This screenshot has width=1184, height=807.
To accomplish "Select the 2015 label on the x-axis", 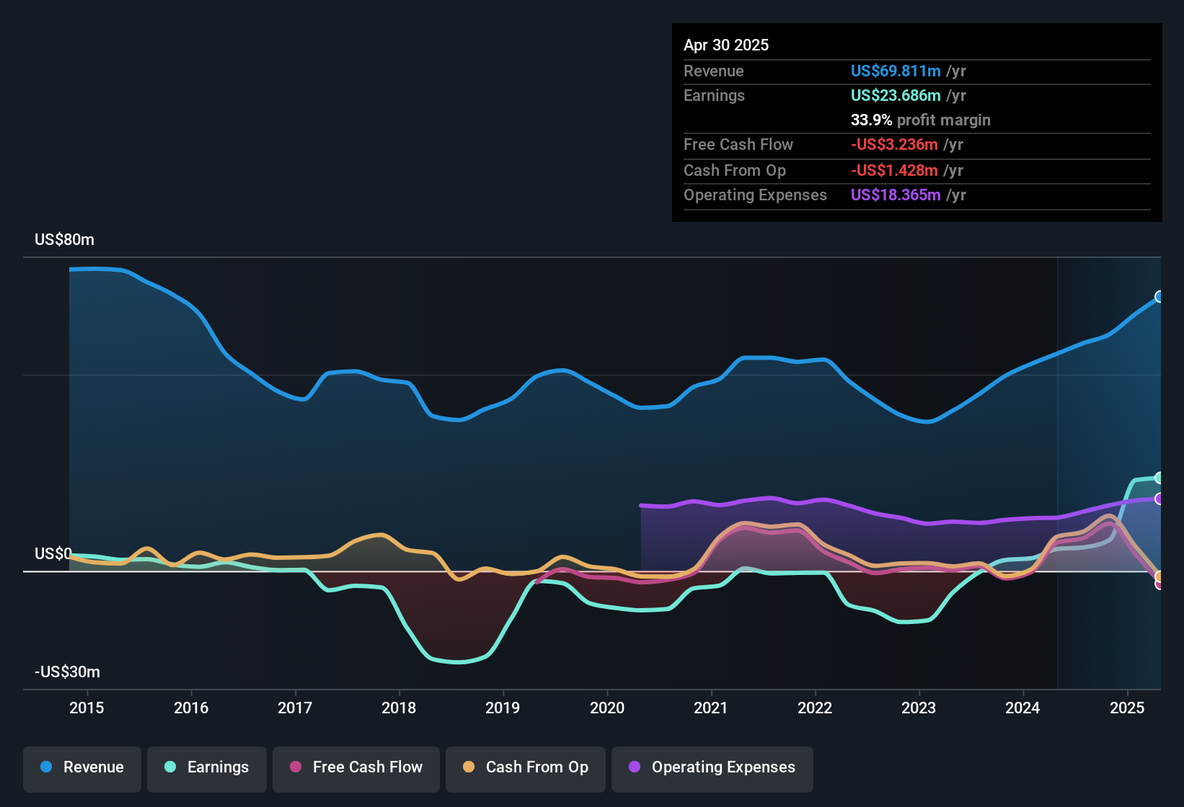I will pyautogui.click(x=87, y=708).
